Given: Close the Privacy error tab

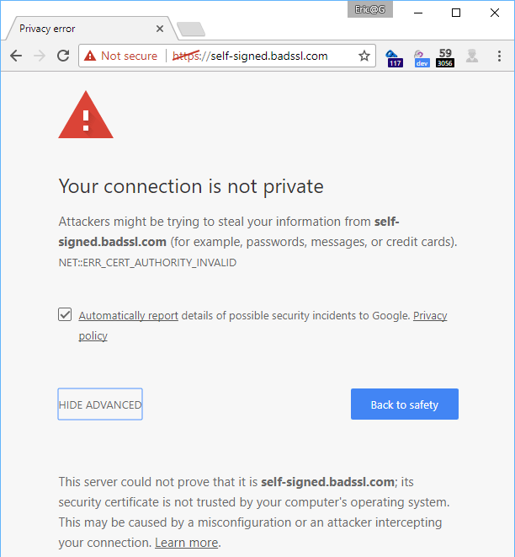Looking at the screenshot, I should [x=160, y=29].
